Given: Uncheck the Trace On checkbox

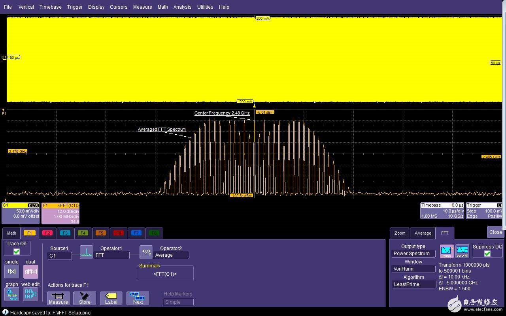Looking at the screenshot, I should [17, 252].
